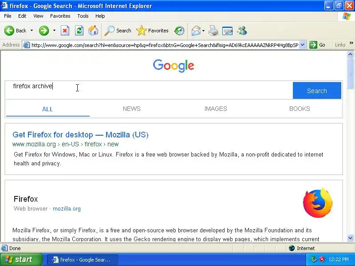Viewport: 355px width, 266px height.
Task: Refresh the page with the green arrows icon
Action: pos(79,31)
